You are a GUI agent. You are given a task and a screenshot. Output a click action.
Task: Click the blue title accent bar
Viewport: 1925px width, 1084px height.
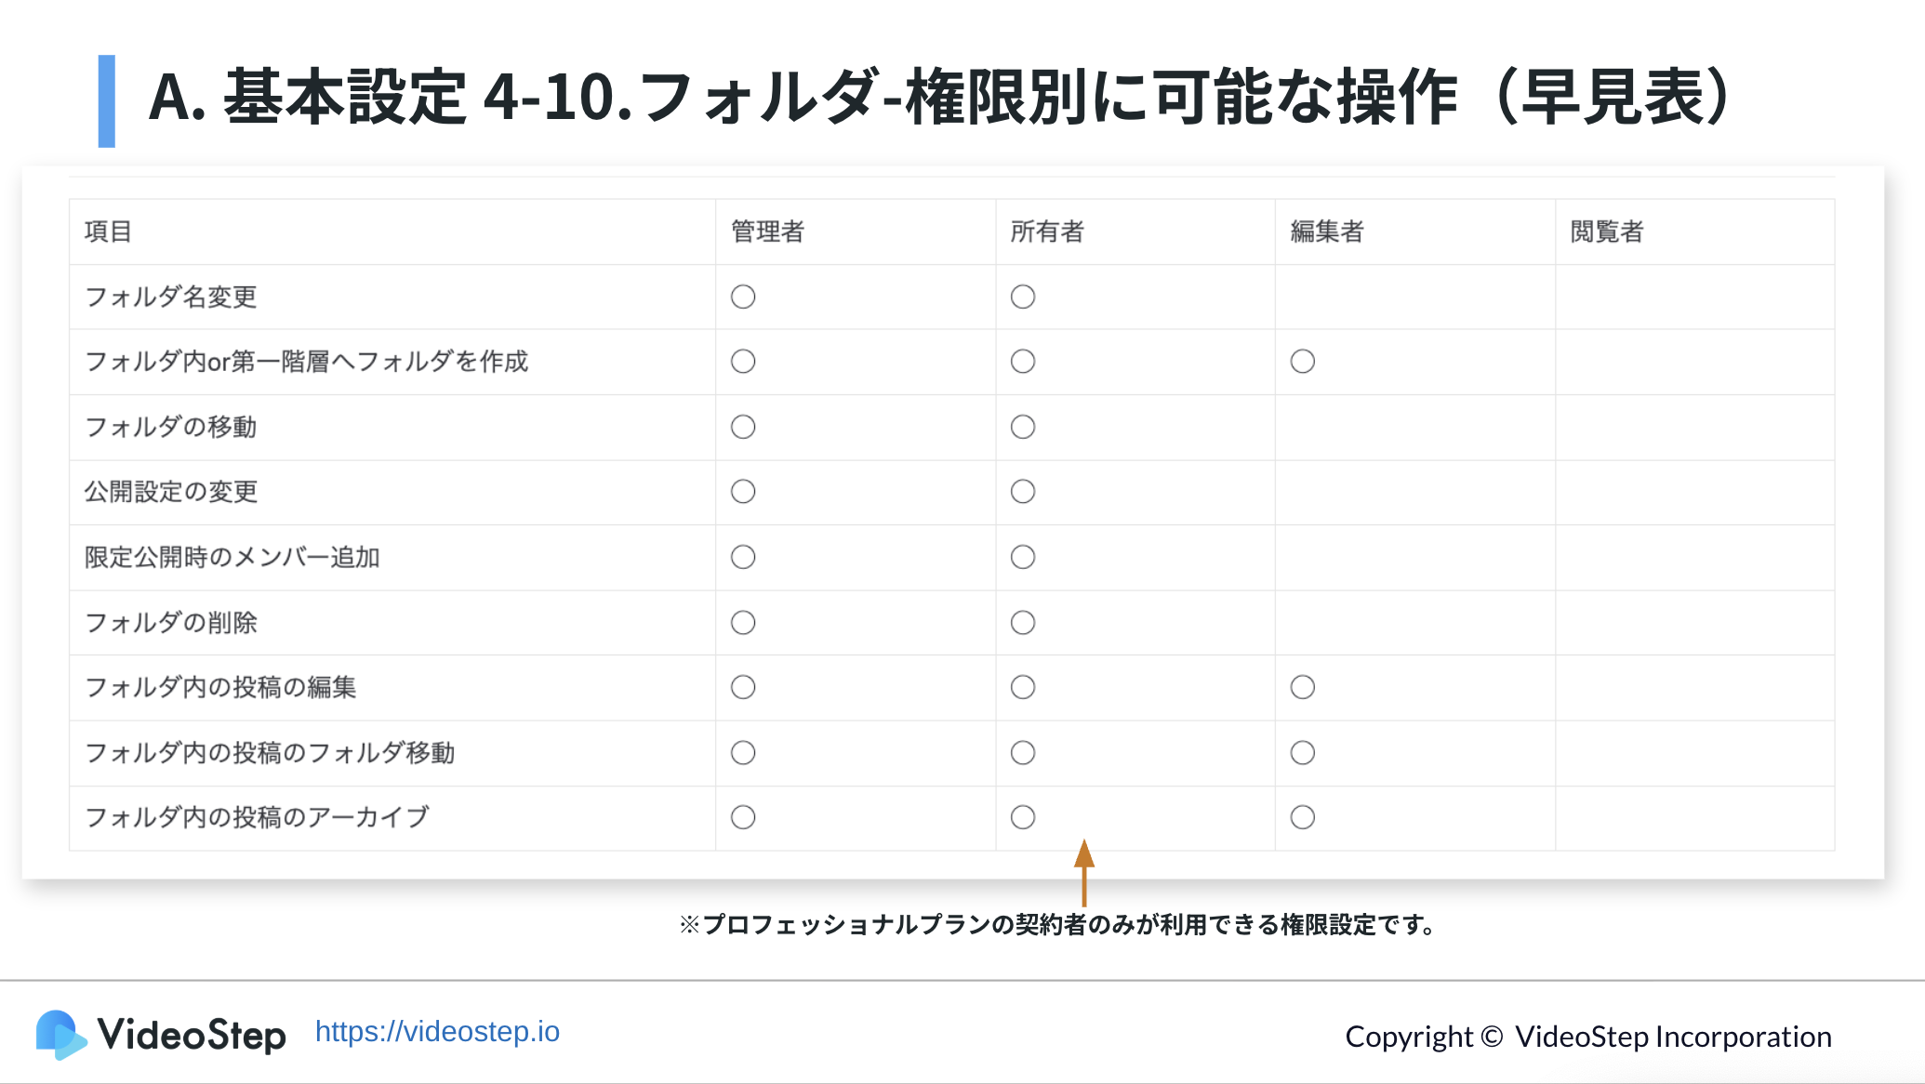pyautogui.click(x=107, y=100)
